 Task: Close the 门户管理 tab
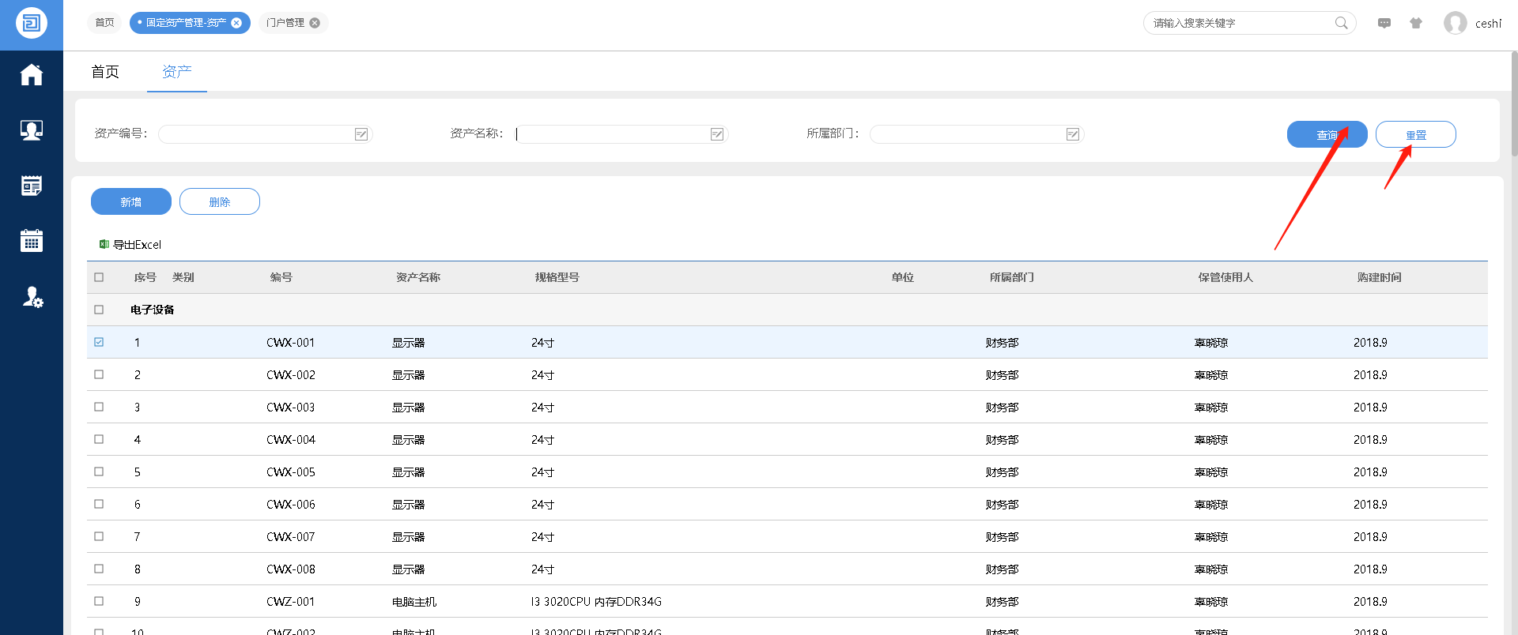315,23
